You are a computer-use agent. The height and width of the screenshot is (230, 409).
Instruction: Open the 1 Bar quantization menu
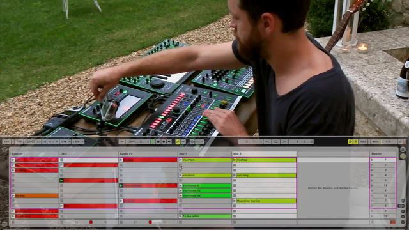[78, 142]
